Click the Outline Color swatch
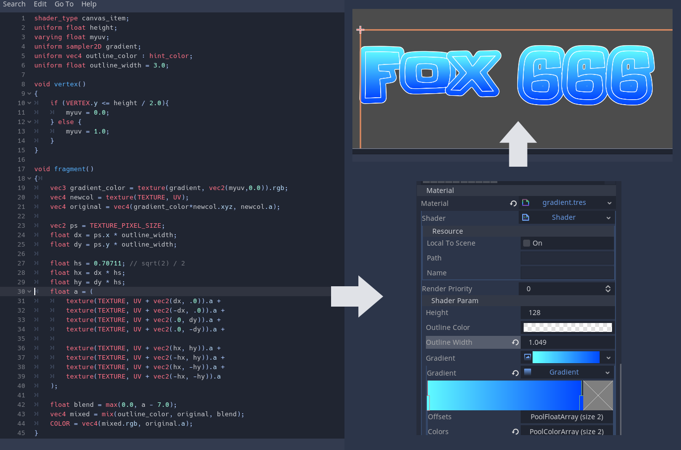The height and width of the screenshot is (450, 681). click(567, 327)
